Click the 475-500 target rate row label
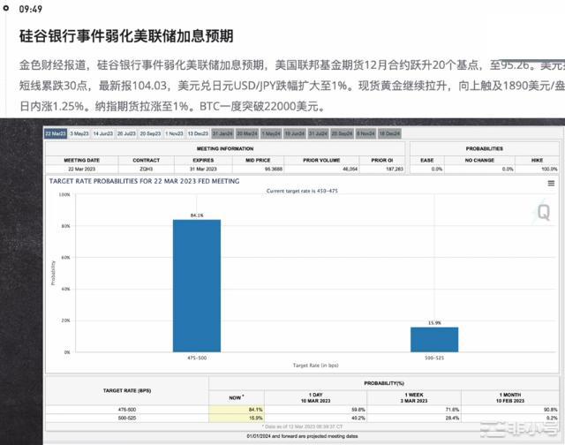This screenshot has width=565, height=445. (127, 410)
